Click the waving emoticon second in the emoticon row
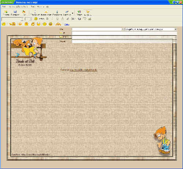The image size is (183, 169). (12, 24)
